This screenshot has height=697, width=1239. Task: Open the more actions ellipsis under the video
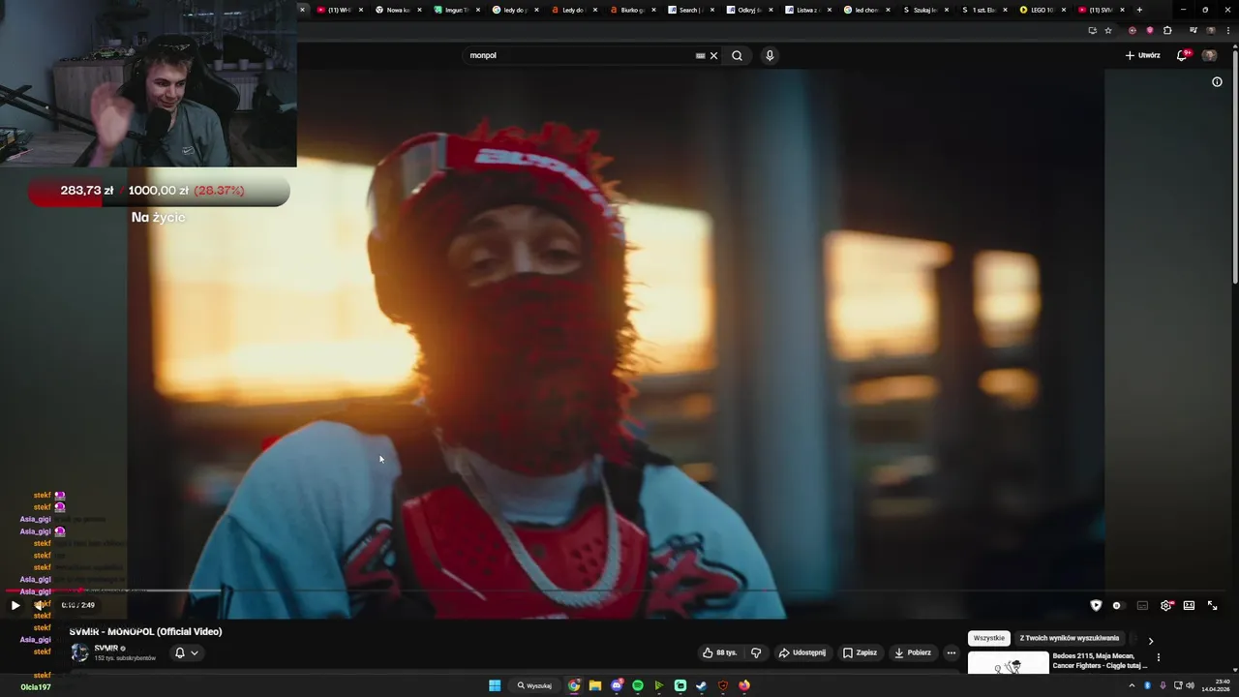pos(951,652)
